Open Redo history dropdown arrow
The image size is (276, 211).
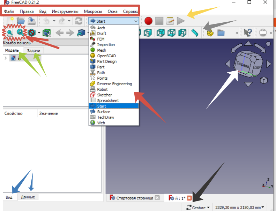[x=69, y=21]
